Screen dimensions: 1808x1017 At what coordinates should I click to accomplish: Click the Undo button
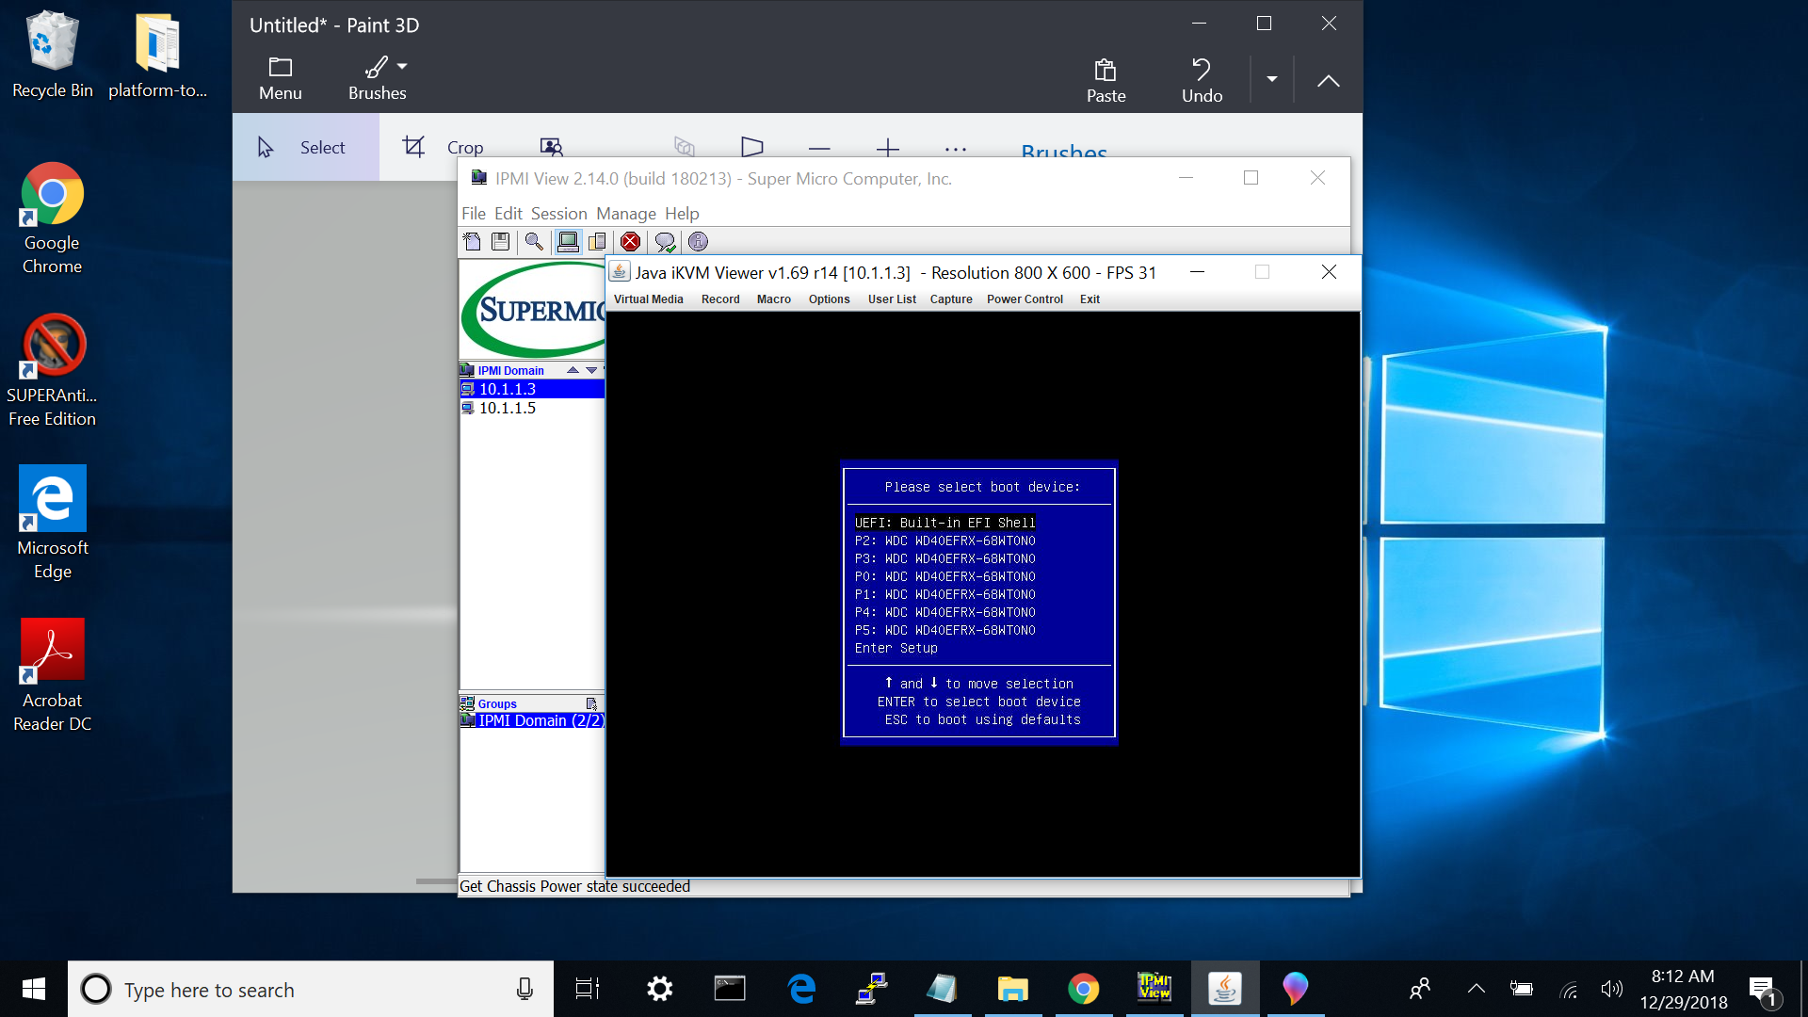click(1202, 79)
